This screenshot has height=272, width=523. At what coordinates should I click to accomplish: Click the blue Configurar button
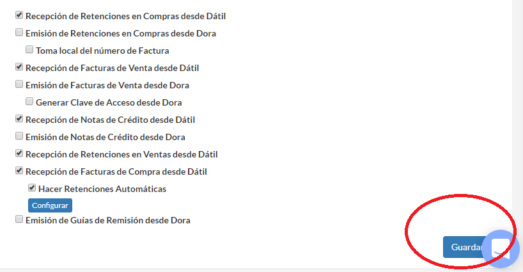point(50,205)
